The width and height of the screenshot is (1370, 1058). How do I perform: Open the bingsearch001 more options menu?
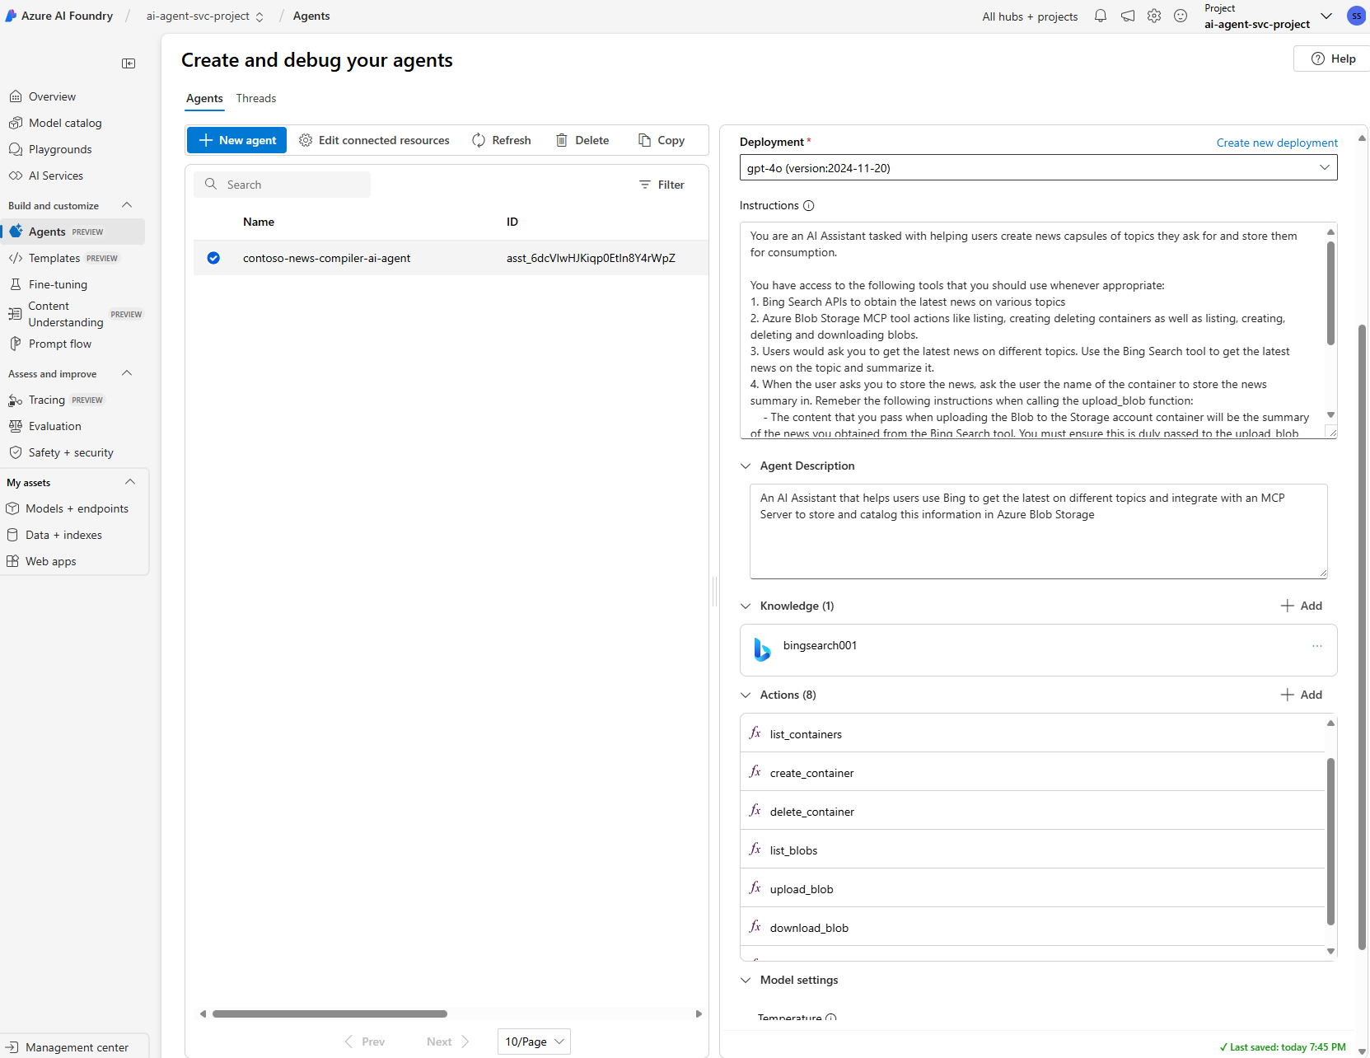coord(1317,646)
